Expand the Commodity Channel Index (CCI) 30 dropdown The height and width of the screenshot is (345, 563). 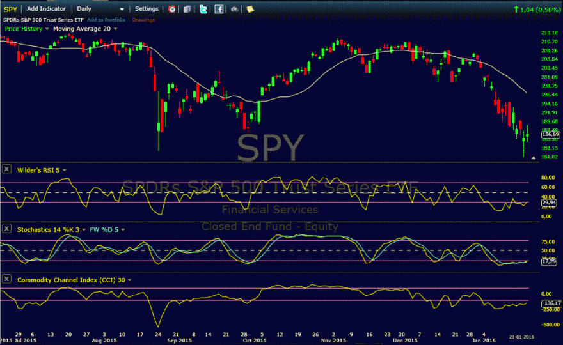tap(130, 280)
